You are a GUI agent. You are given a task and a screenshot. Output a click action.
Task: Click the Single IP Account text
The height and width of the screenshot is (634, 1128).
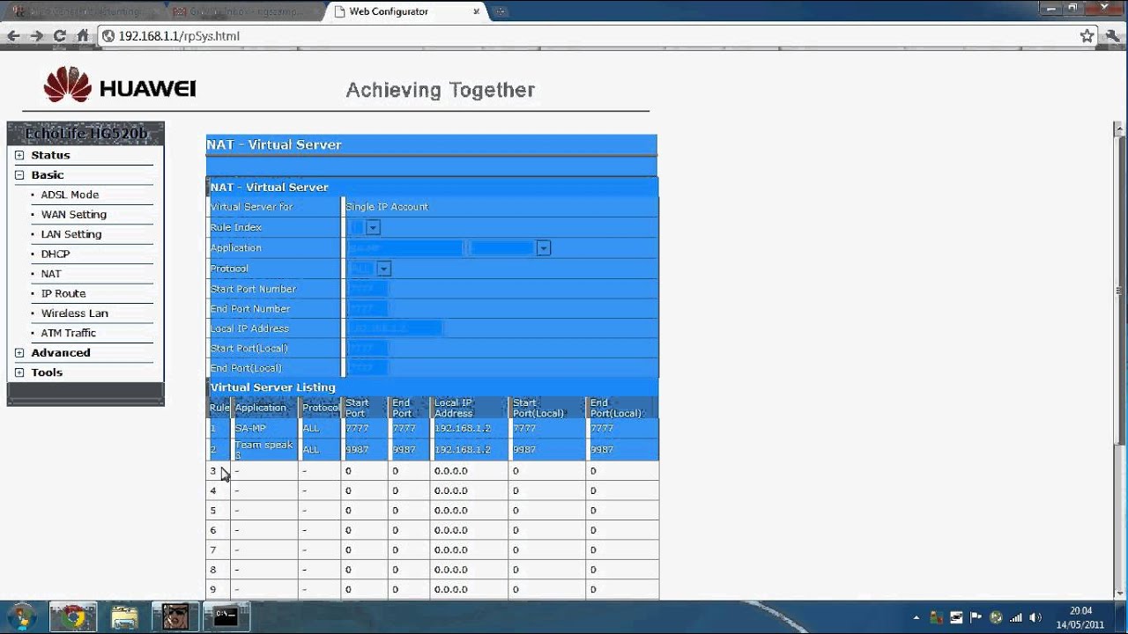387,207
